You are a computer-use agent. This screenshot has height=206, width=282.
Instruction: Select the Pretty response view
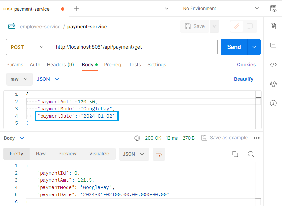click(16, 154)
